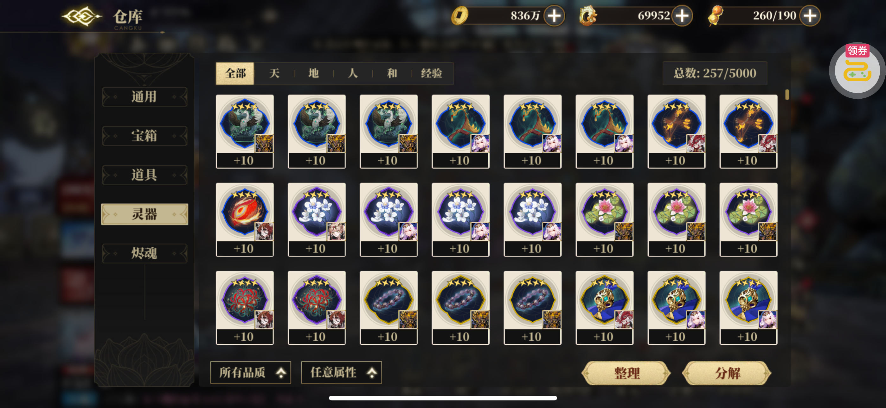Click the gold coin currency icon
This screenshot has width=886, height=408.
click(x=460, y=16)
